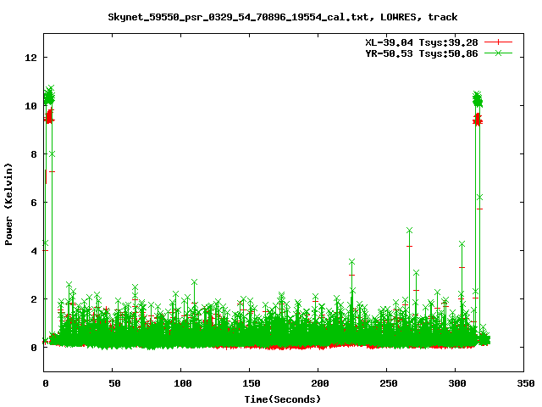Click the green spike peak near 267 seconds

pyautogui.click(x=410, y=231)
